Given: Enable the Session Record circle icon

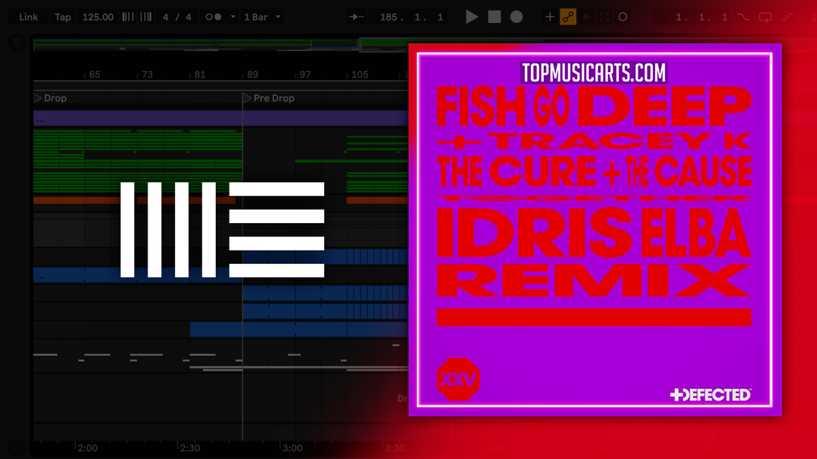Looking at the screenshot, I should (x=623, y=16).
